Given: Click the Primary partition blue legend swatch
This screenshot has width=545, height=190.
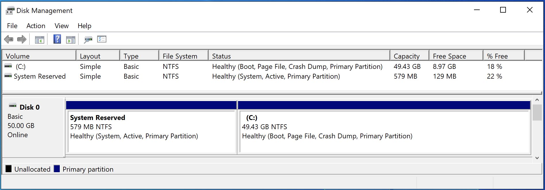Looking at the screenshot, I should [x=57, y=169].
